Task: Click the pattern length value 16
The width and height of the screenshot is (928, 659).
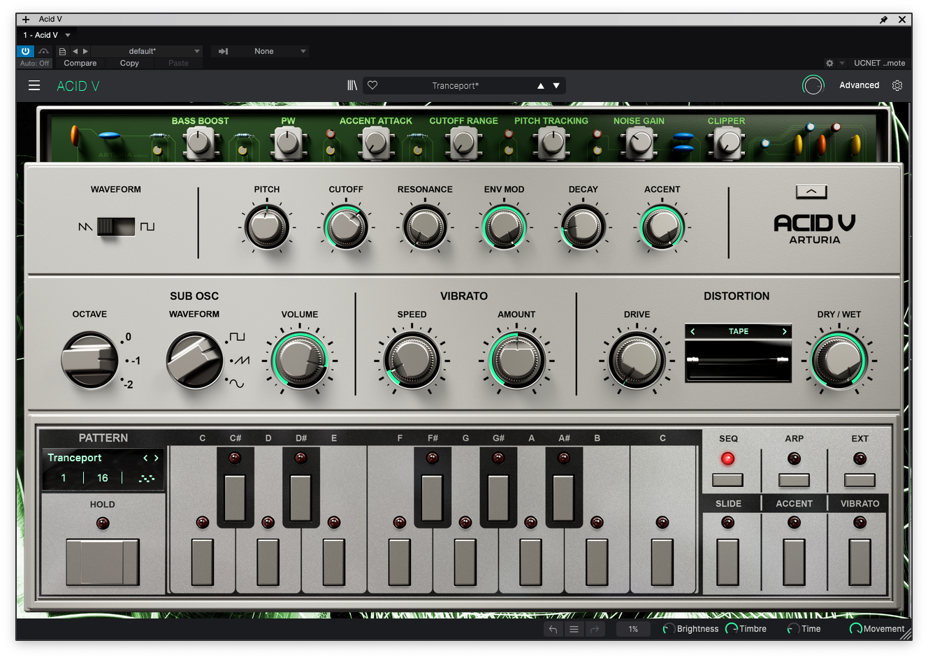Action: click(x=103, y=478)
